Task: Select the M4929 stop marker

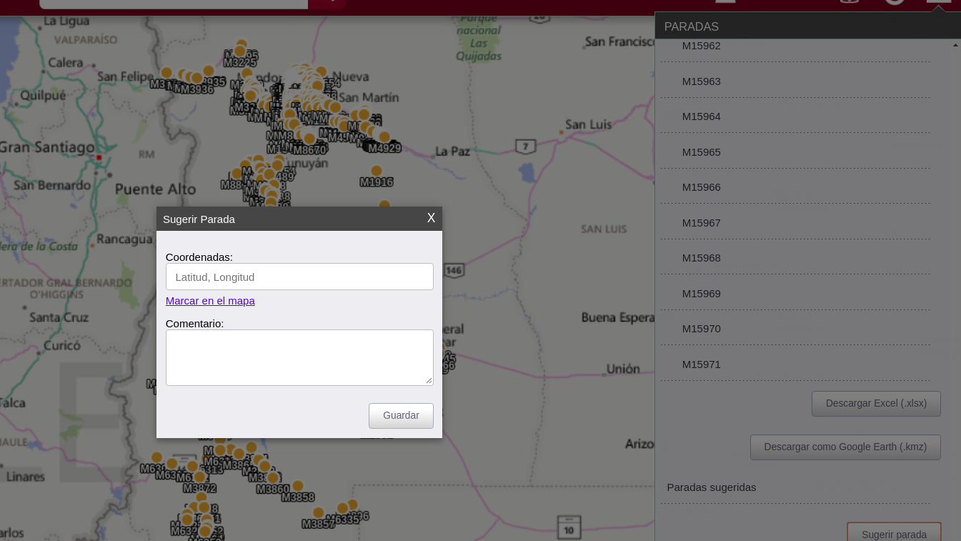Action: (384, 137)
